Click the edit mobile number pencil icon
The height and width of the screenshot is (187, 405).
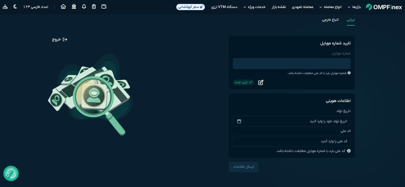(261, 82)
